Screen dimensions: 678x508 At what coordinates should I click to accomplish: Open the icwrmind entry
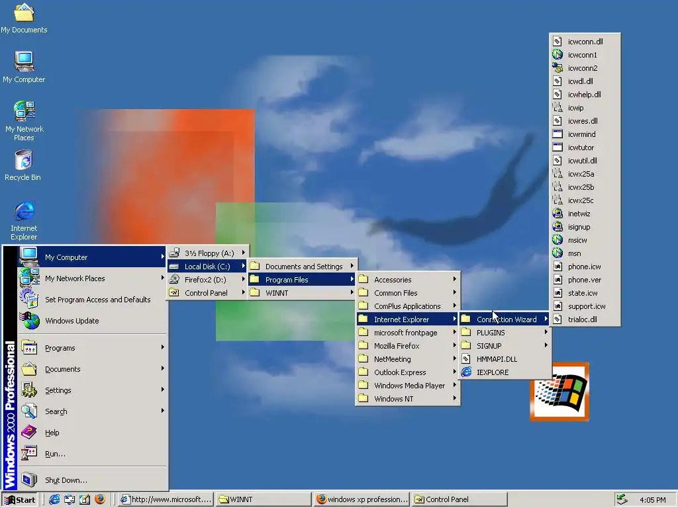coord(585,134)
